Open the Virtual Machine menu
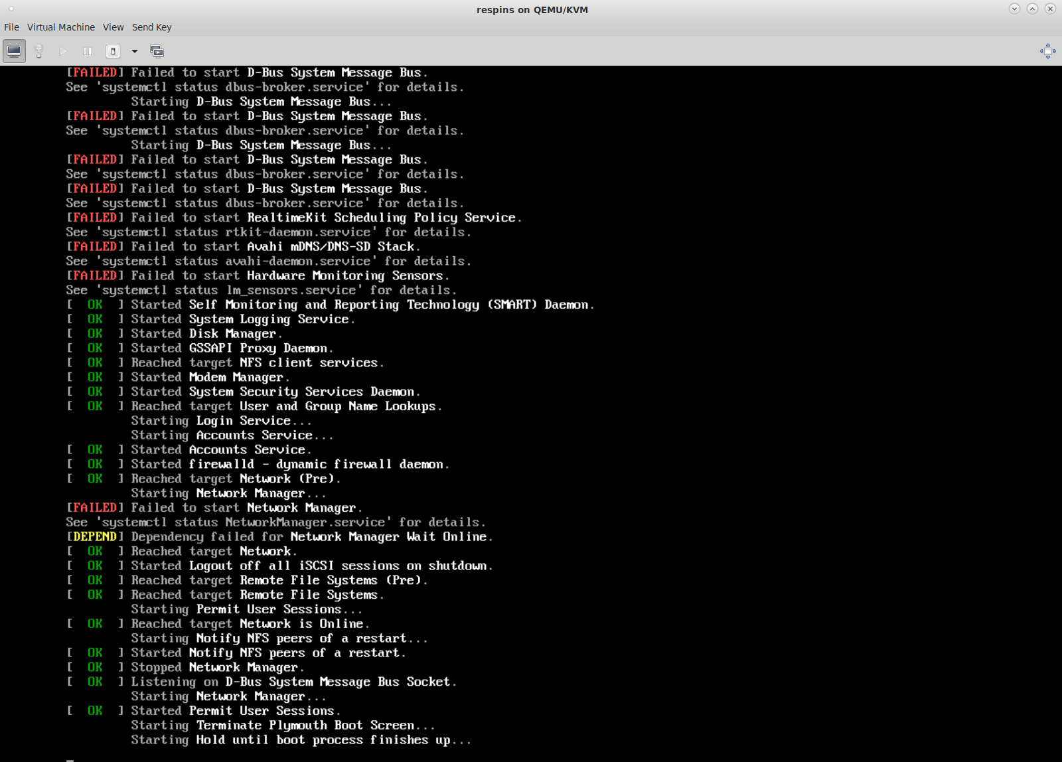Viewport: 1062px width, 762px height. [x=61, y=27]
